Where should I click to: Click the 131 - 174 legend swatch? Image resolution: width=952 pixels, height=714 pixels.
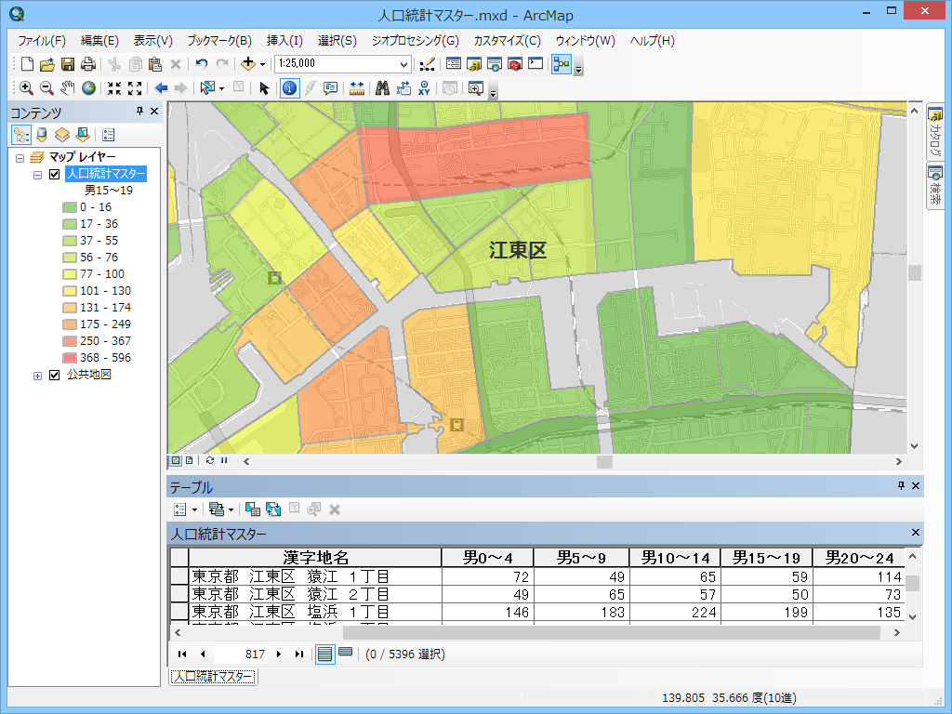[69, 308]
